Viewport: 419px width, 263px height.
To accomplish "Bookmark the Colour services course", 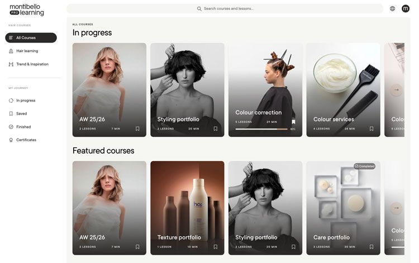I will click(372, 128).
